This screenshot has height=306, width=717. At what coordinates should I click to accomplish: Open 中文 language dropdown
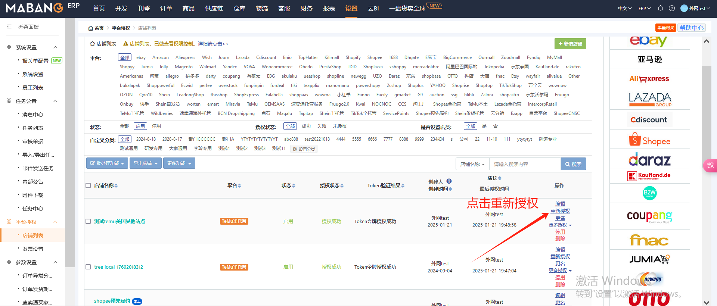pyautogui.click(x=625, y=8)
